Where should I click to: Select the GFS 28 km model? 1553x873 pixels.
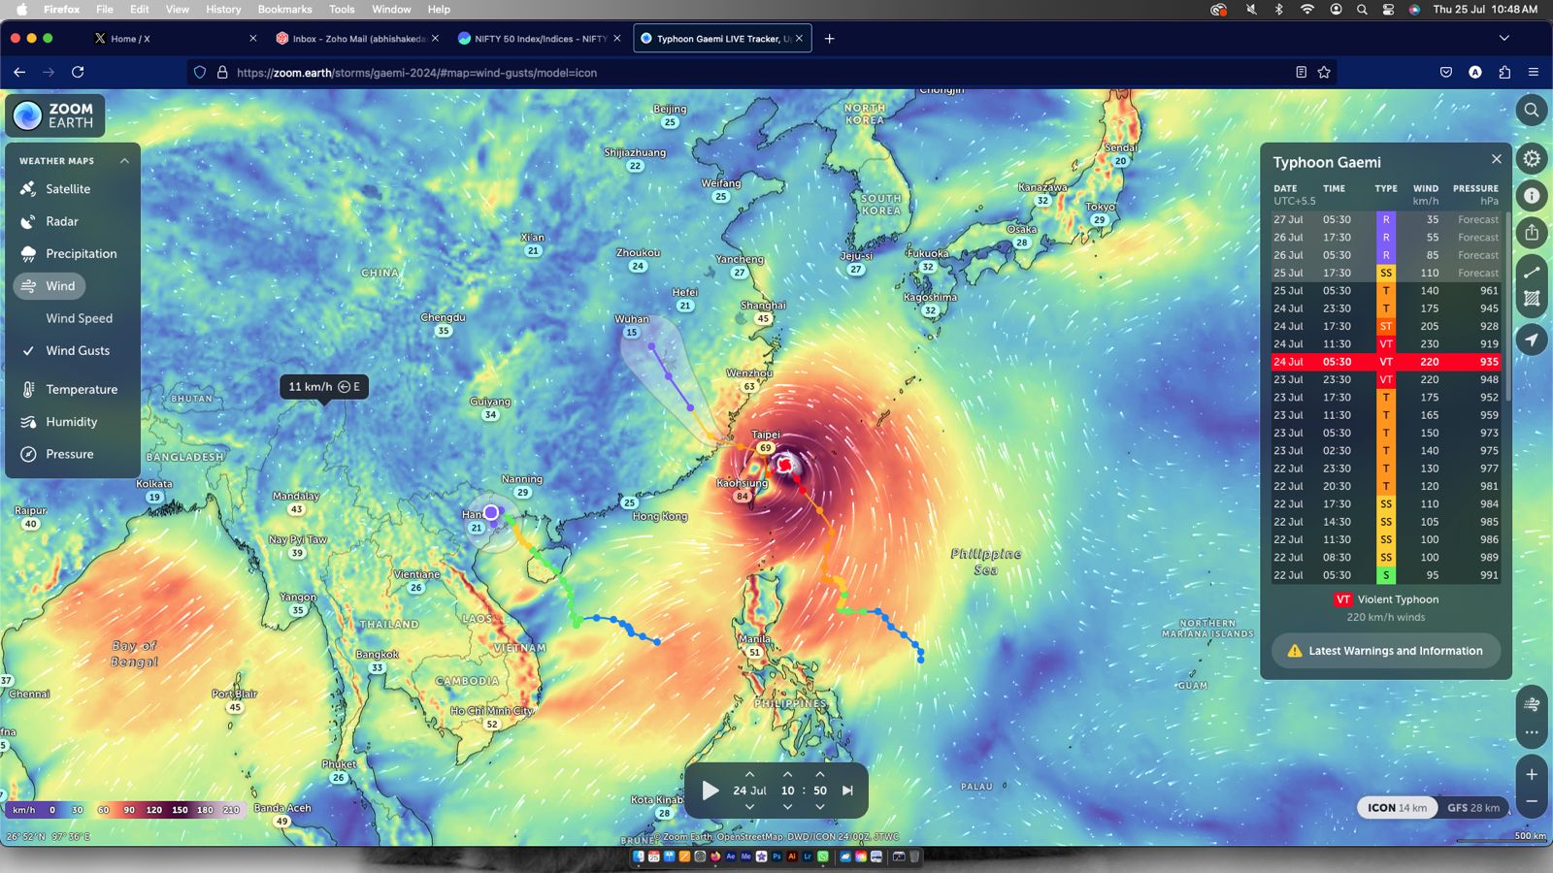(1473, 807)
